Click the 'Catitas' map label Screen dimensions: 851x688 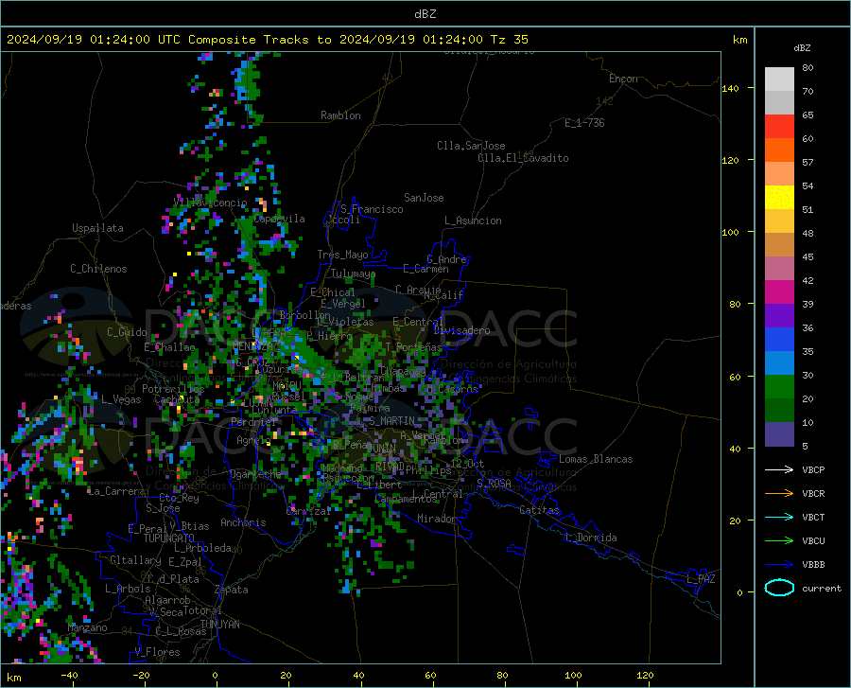pos(540,510)
